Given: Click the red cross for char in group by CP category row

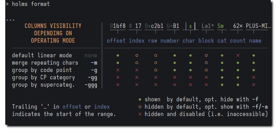Looking at the screenshot, I should (x=190, y=78).
